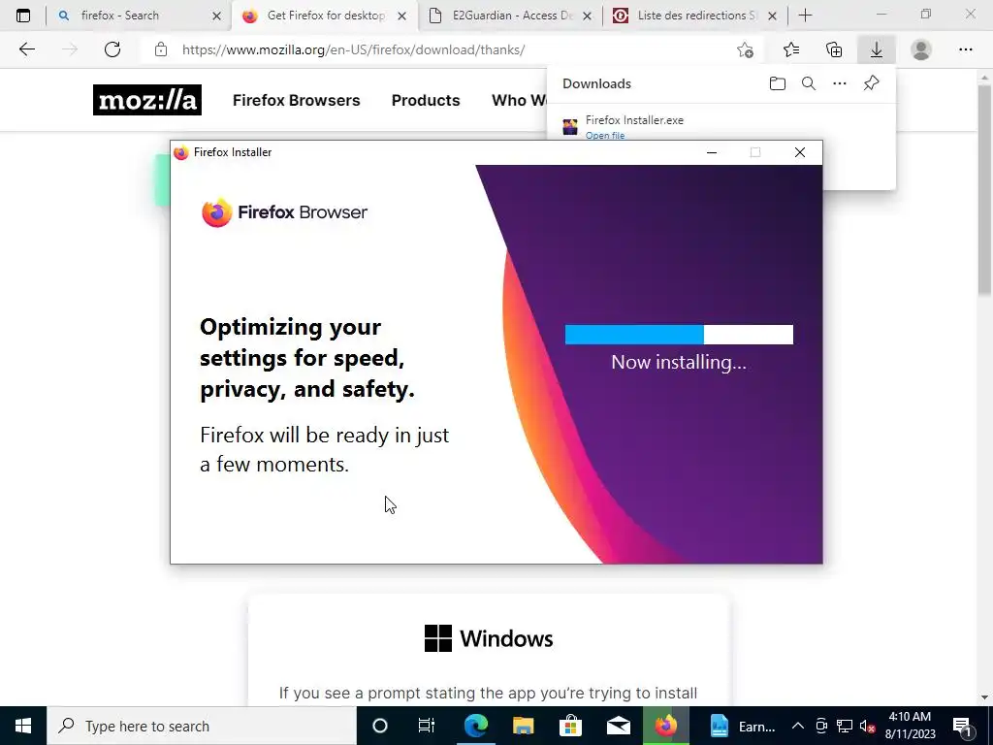Screen dimensions: 993x745
Task: Open downloads folder icon in Downloads panel
Action: point(778,83)
